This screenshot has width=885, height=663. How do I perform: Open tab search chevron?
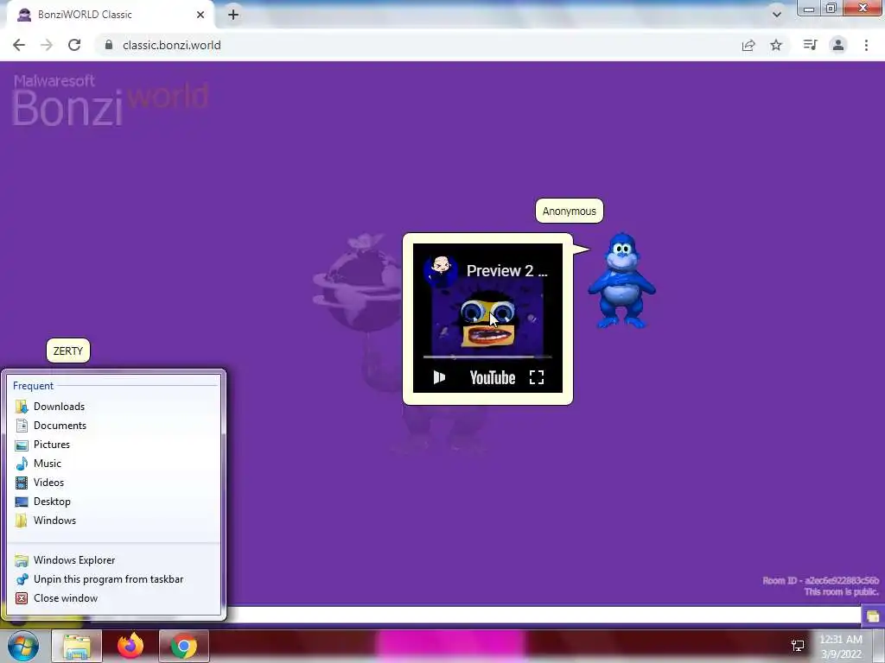click(x=777, y=15)
